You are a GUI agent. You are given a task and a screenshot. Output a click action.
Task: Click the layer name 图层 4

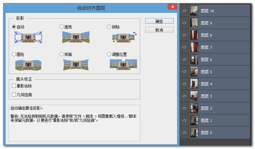coord(207,84)
